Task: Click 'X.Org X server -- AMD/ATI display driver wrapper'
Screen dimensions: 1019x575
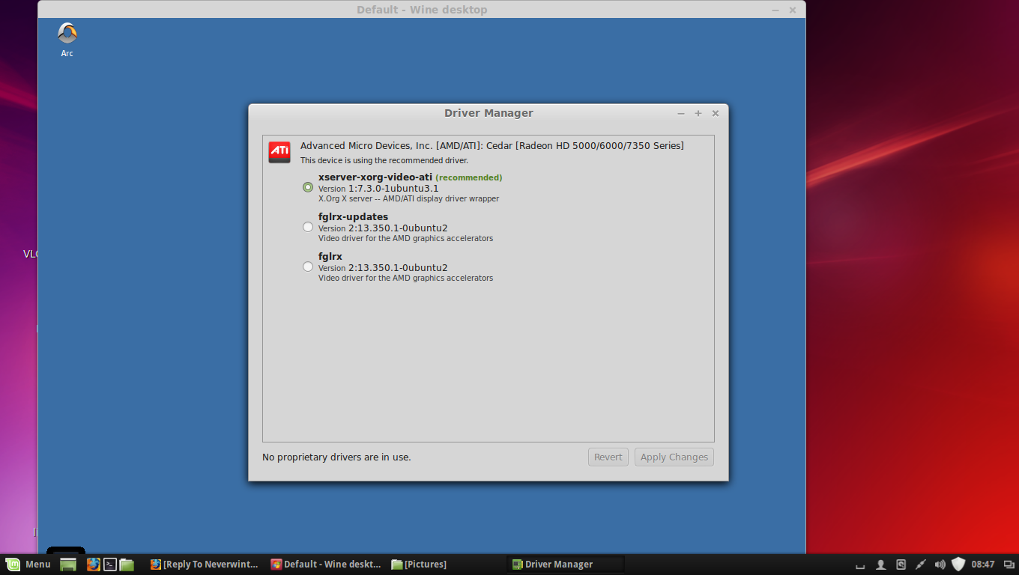Action: pyautogui.click(x=408, y=199)
